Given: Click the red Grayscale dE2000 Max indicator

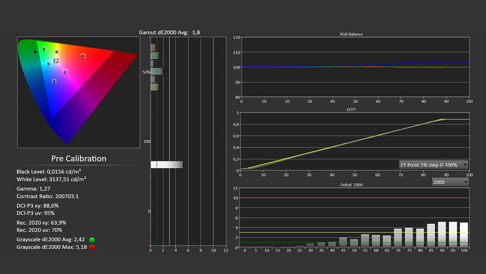Looking at the screenshot, I should (92, 247).
